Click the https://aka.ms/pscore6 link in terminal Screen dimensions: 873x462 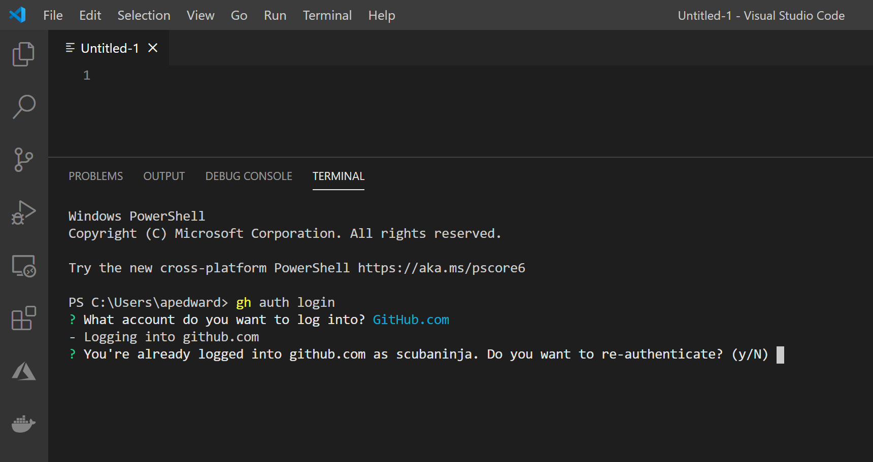point(441,268)
